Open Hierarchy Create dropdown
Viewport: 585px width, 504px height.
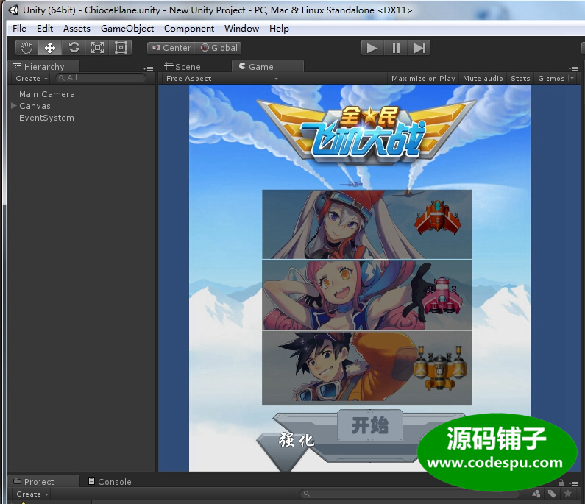(32, 78)
